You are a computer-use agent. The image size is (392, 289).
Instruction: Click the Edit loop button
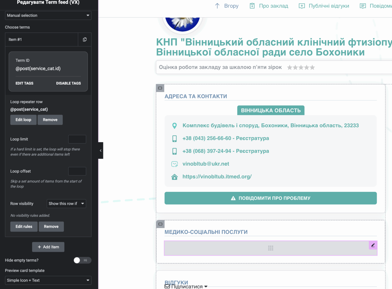(x=23, y=120)
